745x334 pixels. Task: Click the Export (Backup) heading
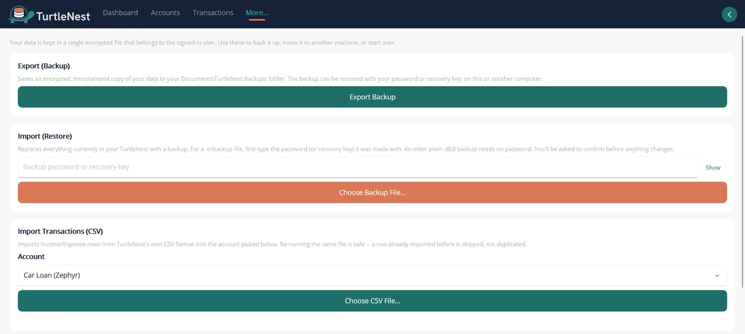point(44,65)
